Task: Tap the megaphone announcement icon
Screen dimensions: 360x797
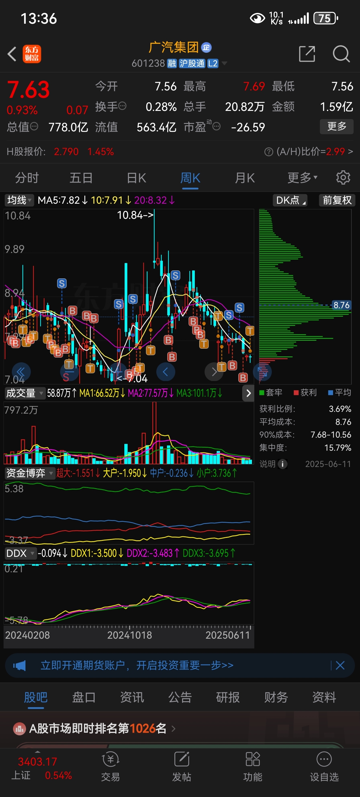Action: click(x=19, y=665)
